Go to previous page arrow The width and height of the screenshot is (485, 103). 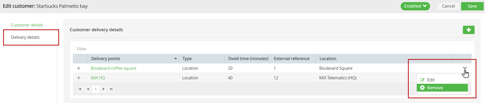(x=88, y=89)
